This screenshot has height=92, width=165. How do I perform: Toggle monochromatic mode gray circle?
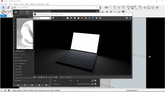coord(71,18)
